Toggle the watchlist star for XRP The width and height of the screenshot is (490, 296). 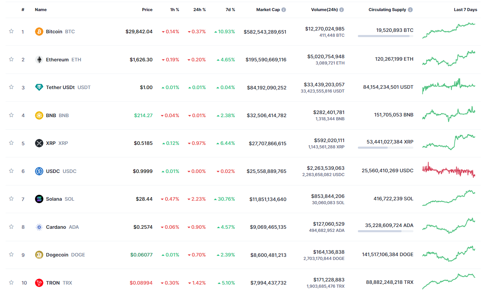click(x=11, y=143)
